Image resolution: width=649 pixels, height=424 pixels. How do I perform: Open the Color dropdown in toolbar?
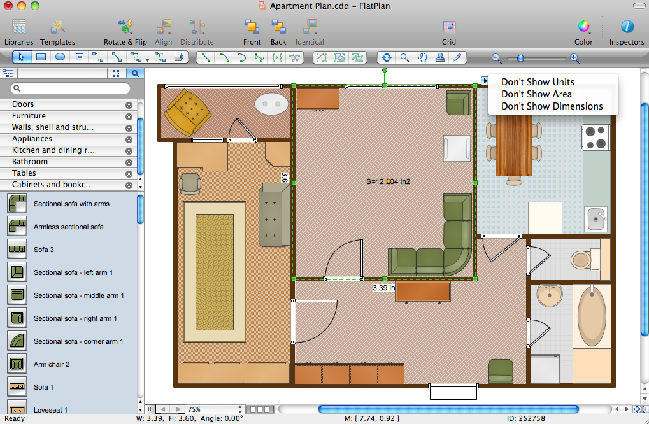pos(583,32)
